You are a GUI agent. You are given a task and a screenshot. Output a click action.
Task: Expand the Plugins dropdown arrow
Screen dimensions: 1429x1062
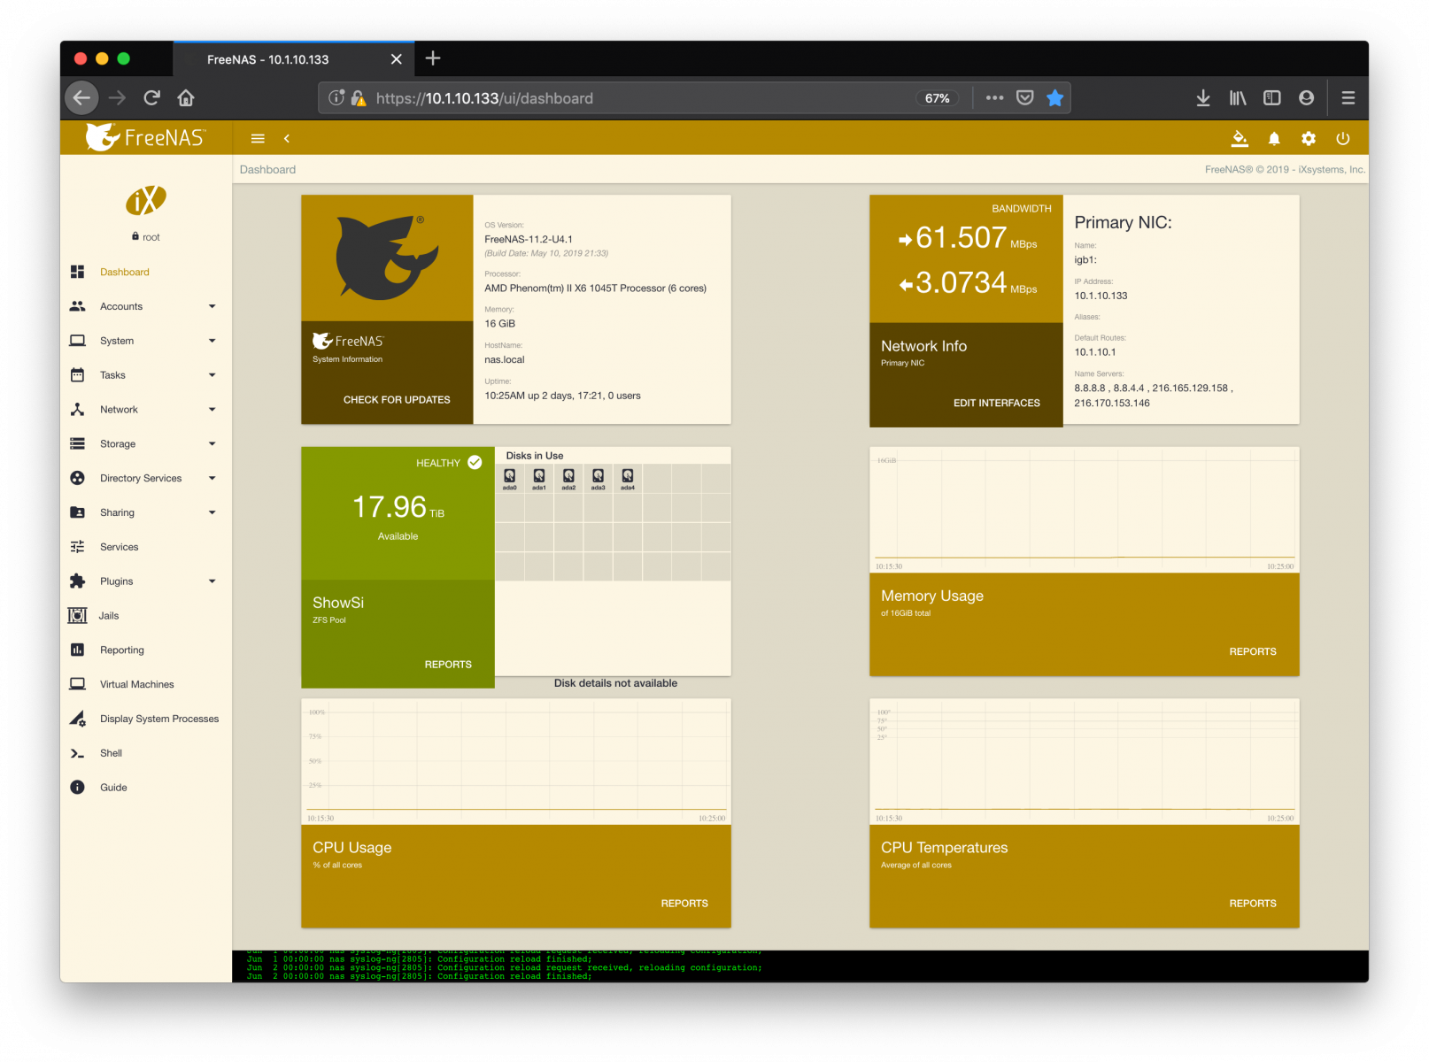[x=212, y=581]
